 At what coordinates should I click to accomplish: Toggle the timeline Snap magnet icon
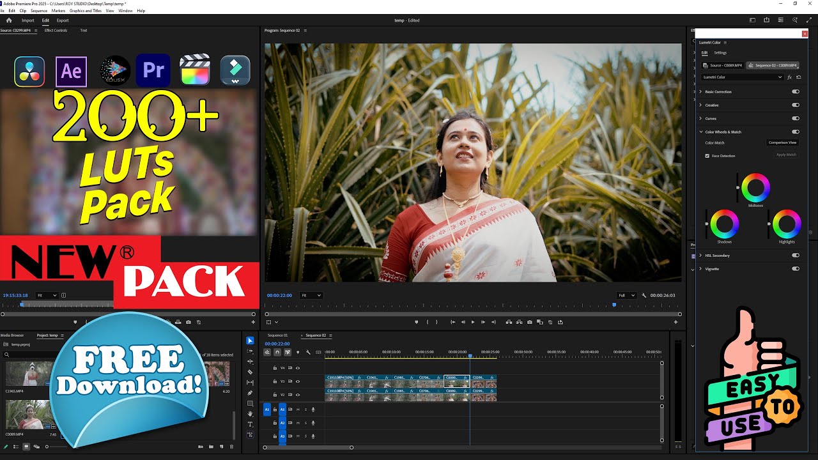click(277, 352)
